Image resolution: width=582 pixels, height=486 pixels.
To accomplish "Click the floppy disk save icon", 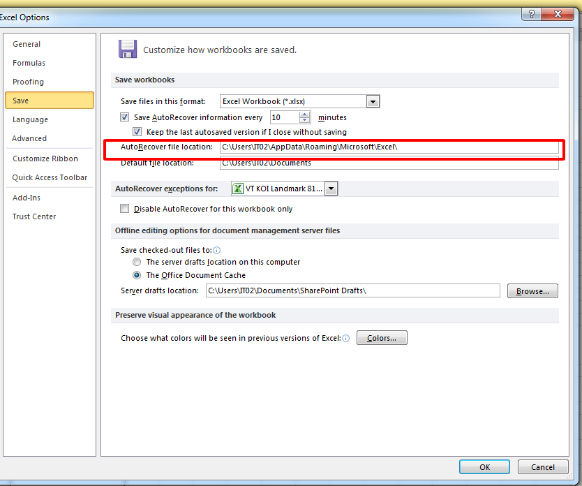I will click(128, 49).
